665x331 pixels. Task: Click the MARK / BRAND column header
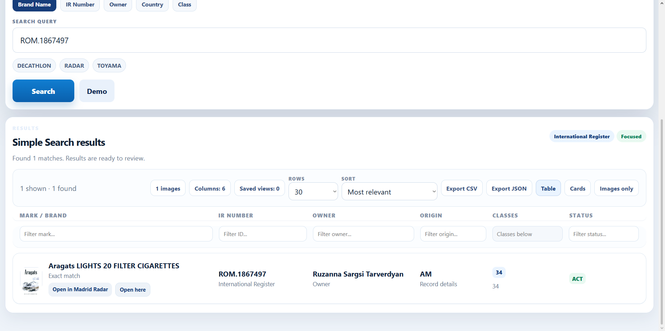[x=43, y=215]
